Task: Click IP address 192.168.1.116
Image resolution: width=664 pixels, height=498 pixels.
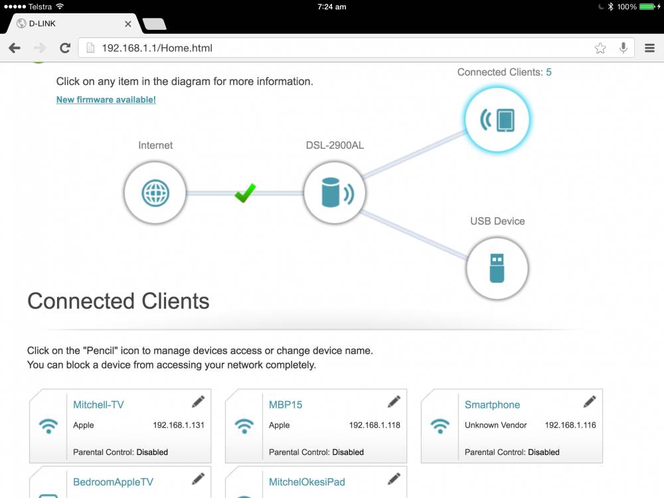Action: coord(570,425)
